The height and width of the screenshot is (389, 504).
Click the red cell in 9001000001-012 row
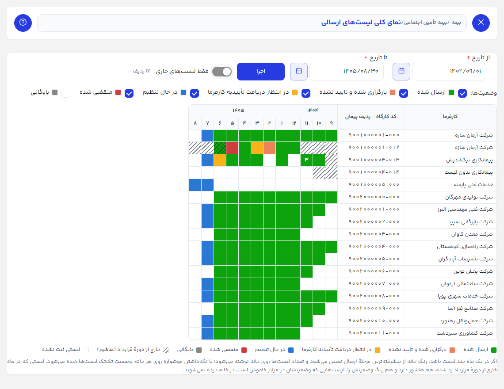point(233,148)
